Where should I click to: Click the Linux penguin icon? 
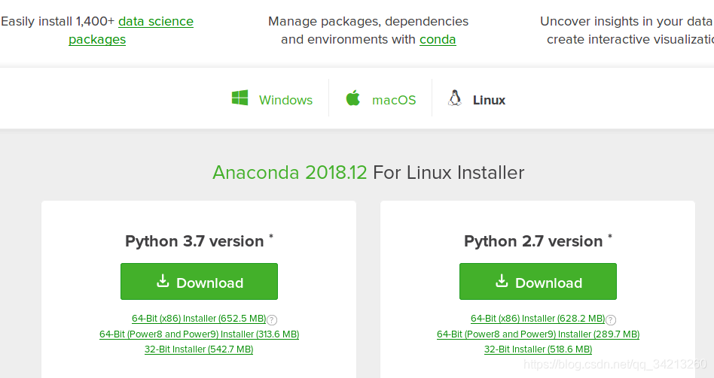pyautogui.click(x=454, y=98)
